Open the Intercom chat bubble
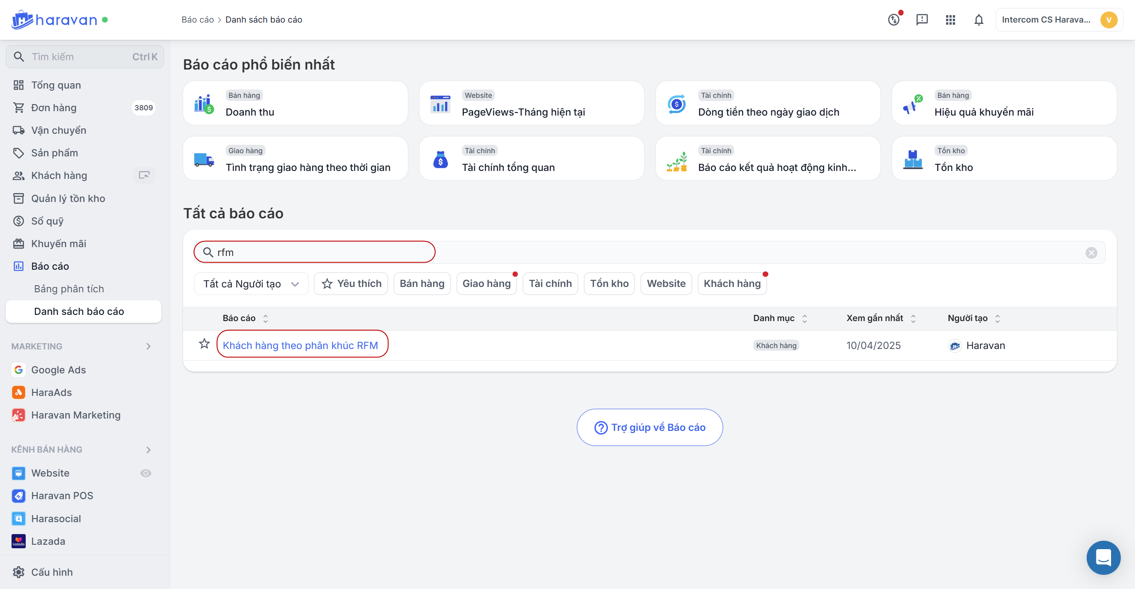Viewport: 1135px width, 589px height. [1103, 557]
